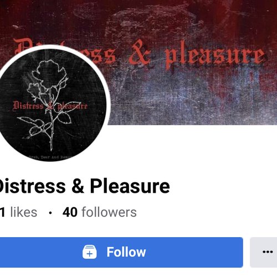Screen dimensions: 277x277
Task: Click the dot separator between likes and followers
Action: coord(50,213)
